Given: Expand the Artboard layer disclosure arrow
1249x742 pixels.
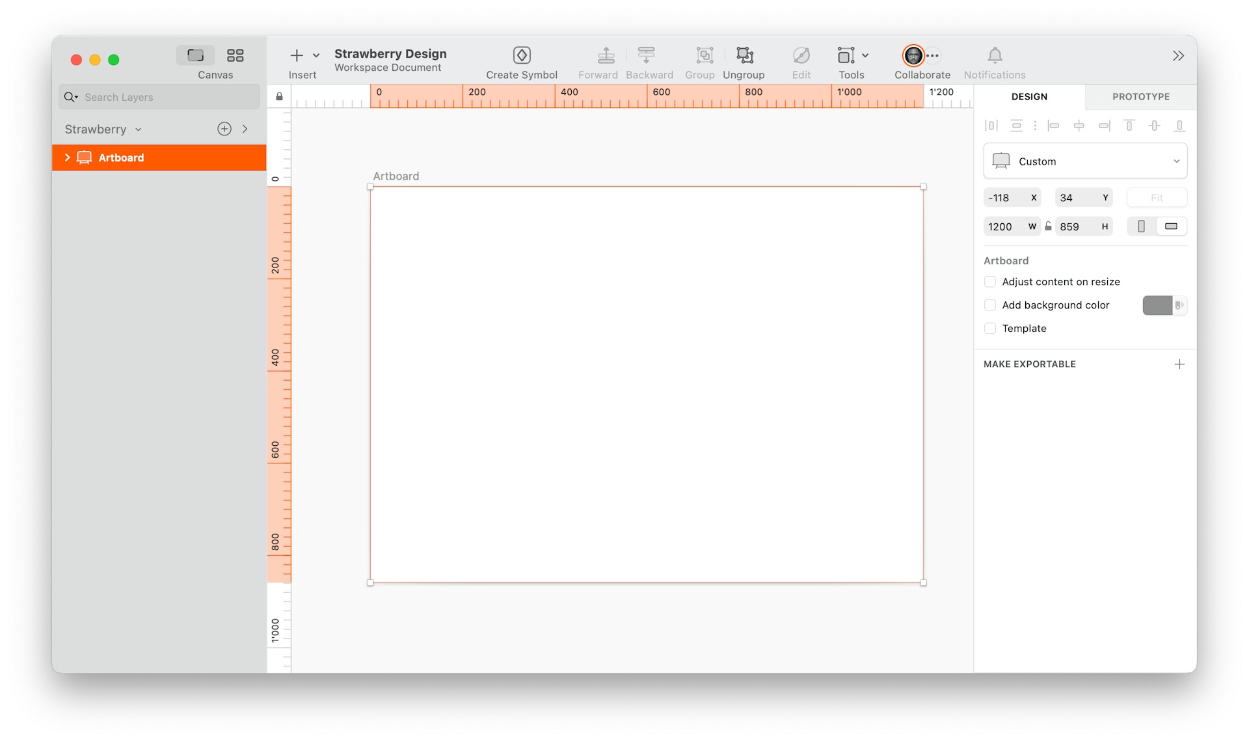Looking at the screenshot, I should tap(67, 158).
